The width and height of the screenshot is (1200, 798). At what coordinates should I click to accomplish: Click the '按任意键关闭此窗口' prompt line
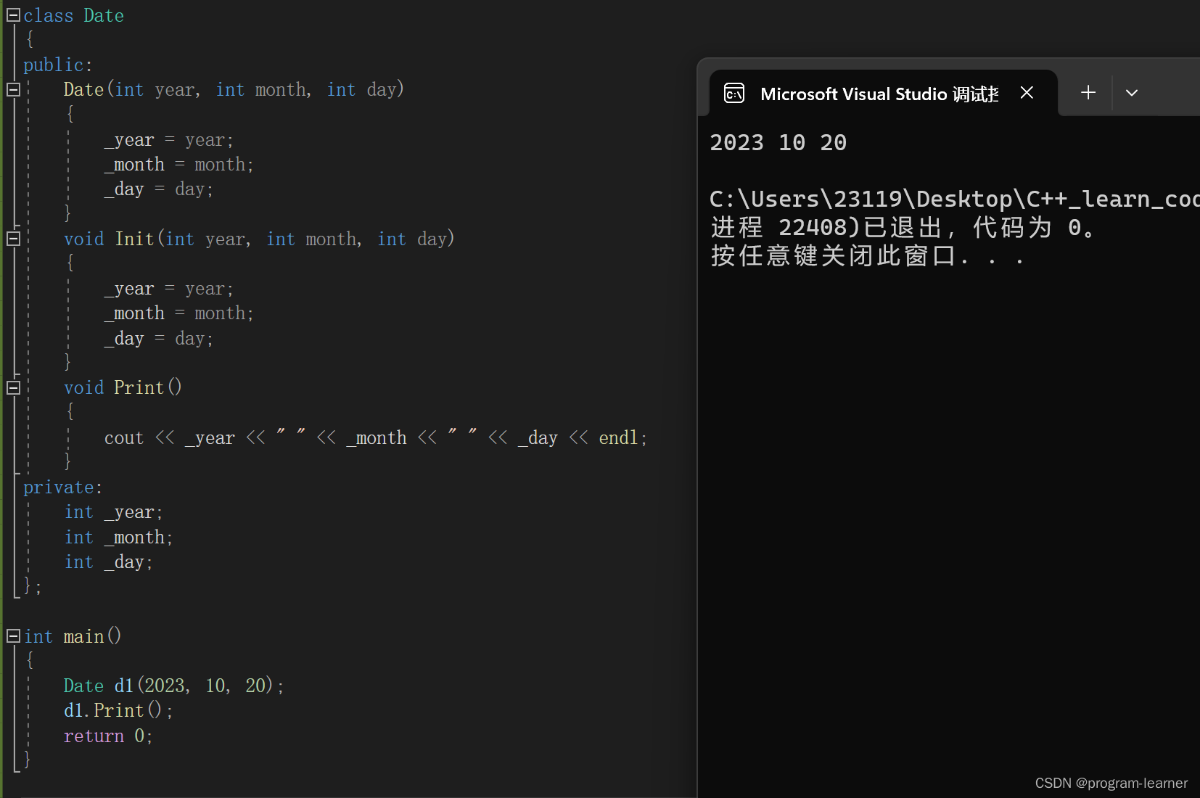868,255
